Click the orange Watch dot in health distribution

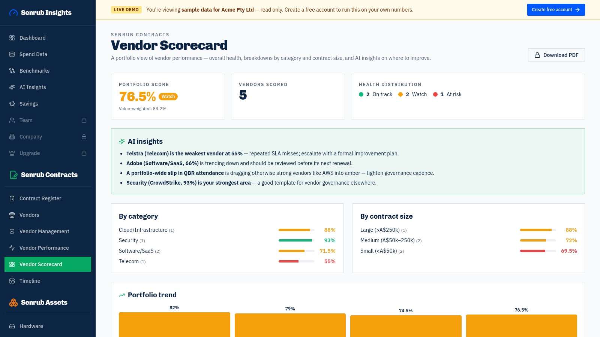(x=400, y=94)
